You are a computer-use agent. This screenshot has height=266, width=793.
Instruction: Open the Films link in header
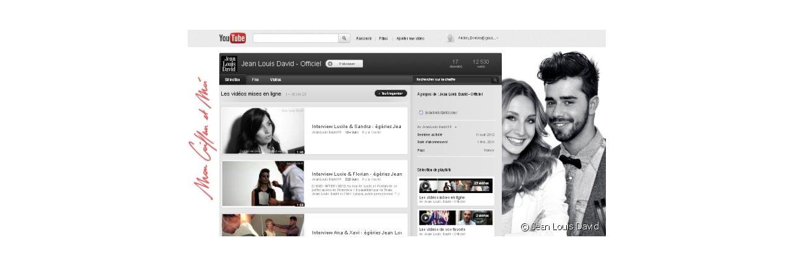pyautogui.click(x=383, y=38)
